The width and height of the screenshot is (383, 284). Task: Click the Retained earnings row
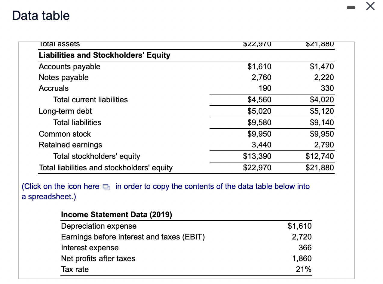pyautogui.click(x=70, y=145)
